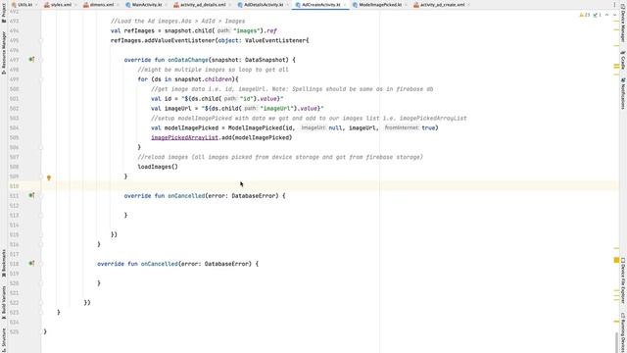Image resolution: width=627 pixels, height=353 pixels.
Task: Open the Build Variants tool window
Action: click(x=4, y=302)
